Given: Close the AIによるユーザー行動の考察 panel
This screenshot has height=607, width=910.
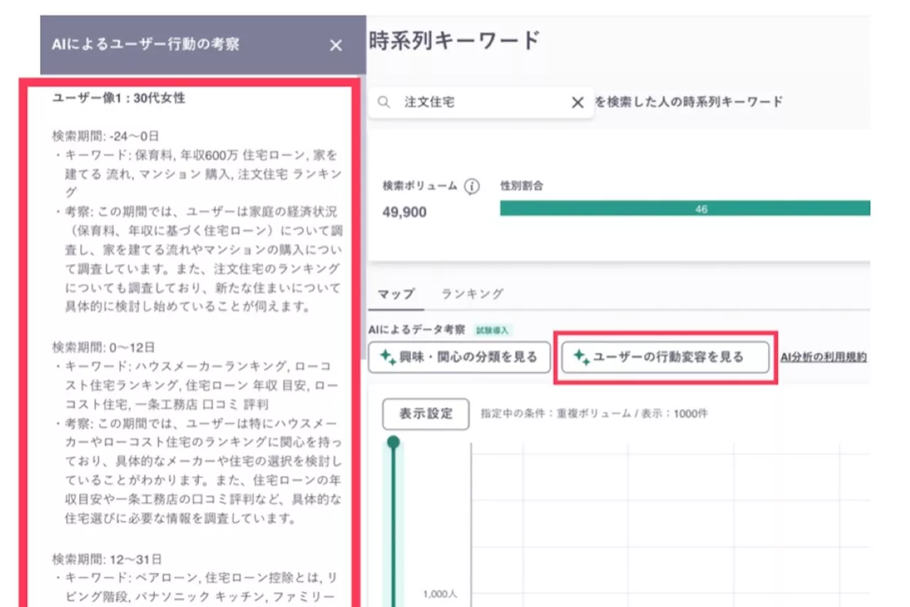Looking at the screenshot, I should pyautogui.click(x=336, y=46).
